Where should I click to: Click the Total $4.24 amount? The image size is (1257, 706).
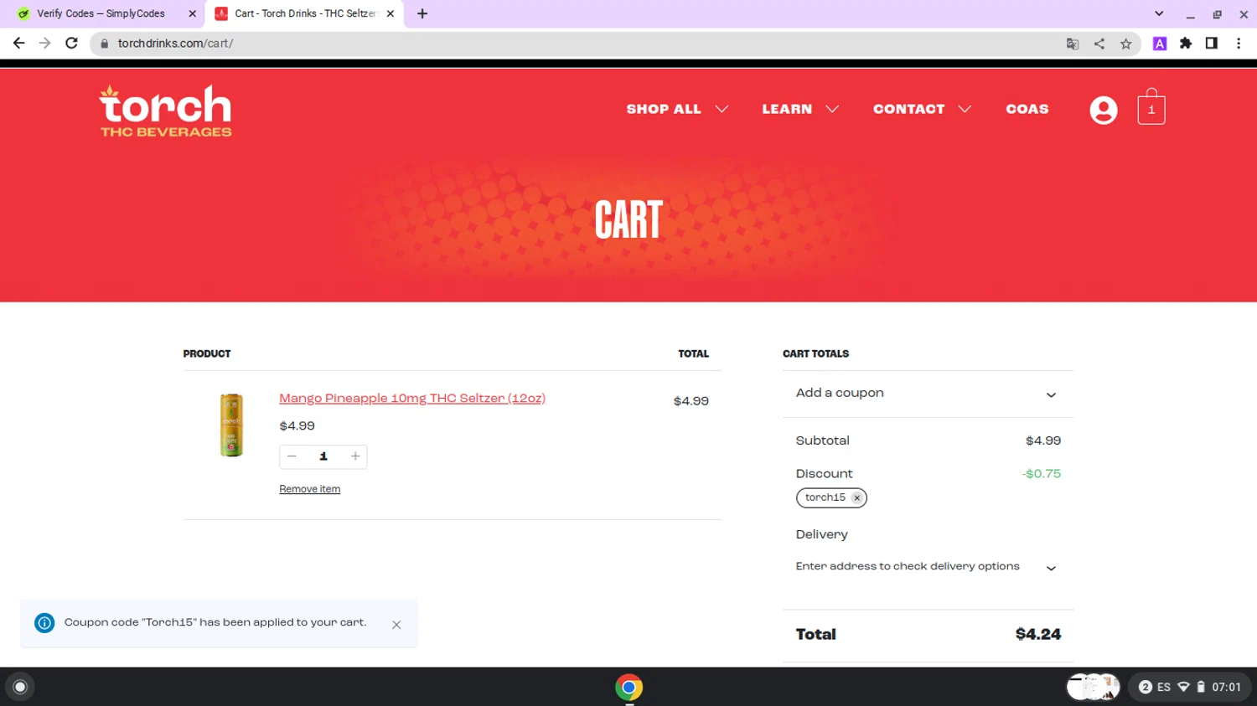click(x=1037, y=635)
